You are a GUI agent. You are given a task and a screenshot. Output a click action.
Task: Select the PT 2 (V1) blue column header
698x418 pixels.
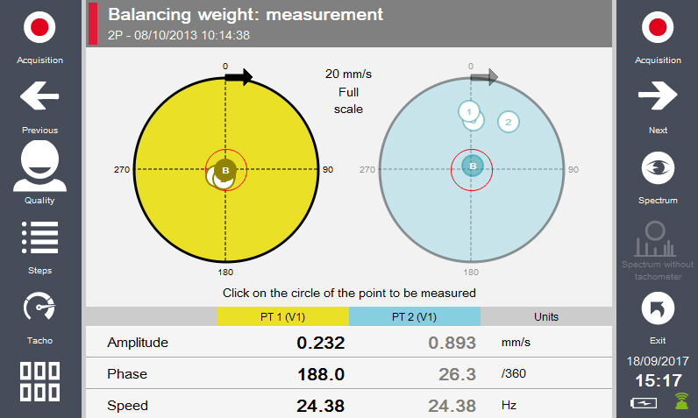point(415,316)
